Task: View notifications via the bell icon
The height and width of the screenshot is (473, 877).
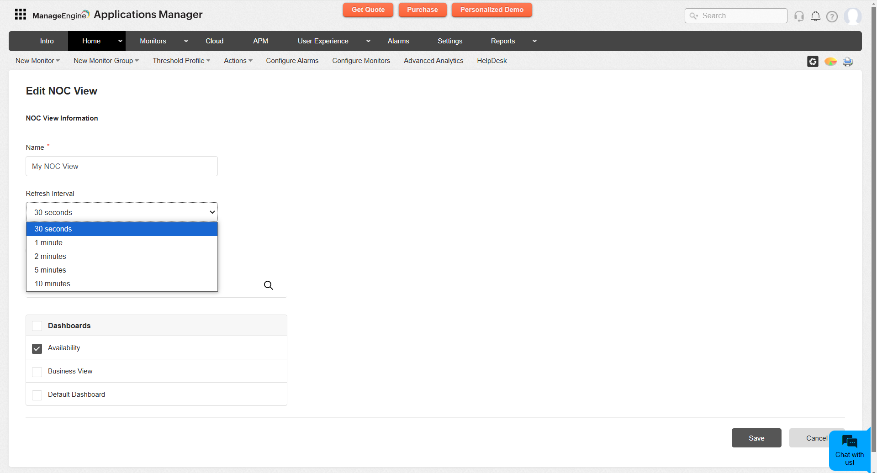Action: tap(815, 16)
